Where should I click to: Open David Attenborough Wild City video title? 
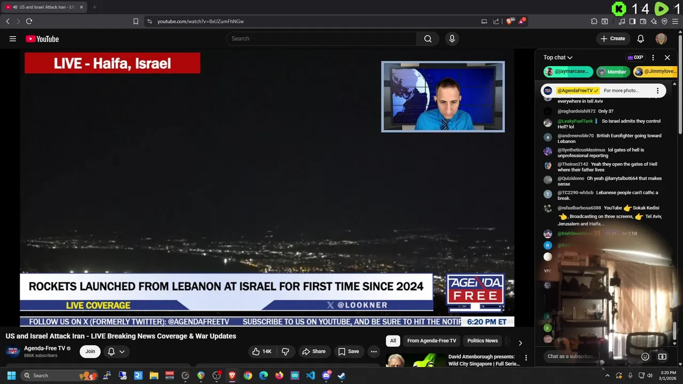pos(484,360)
